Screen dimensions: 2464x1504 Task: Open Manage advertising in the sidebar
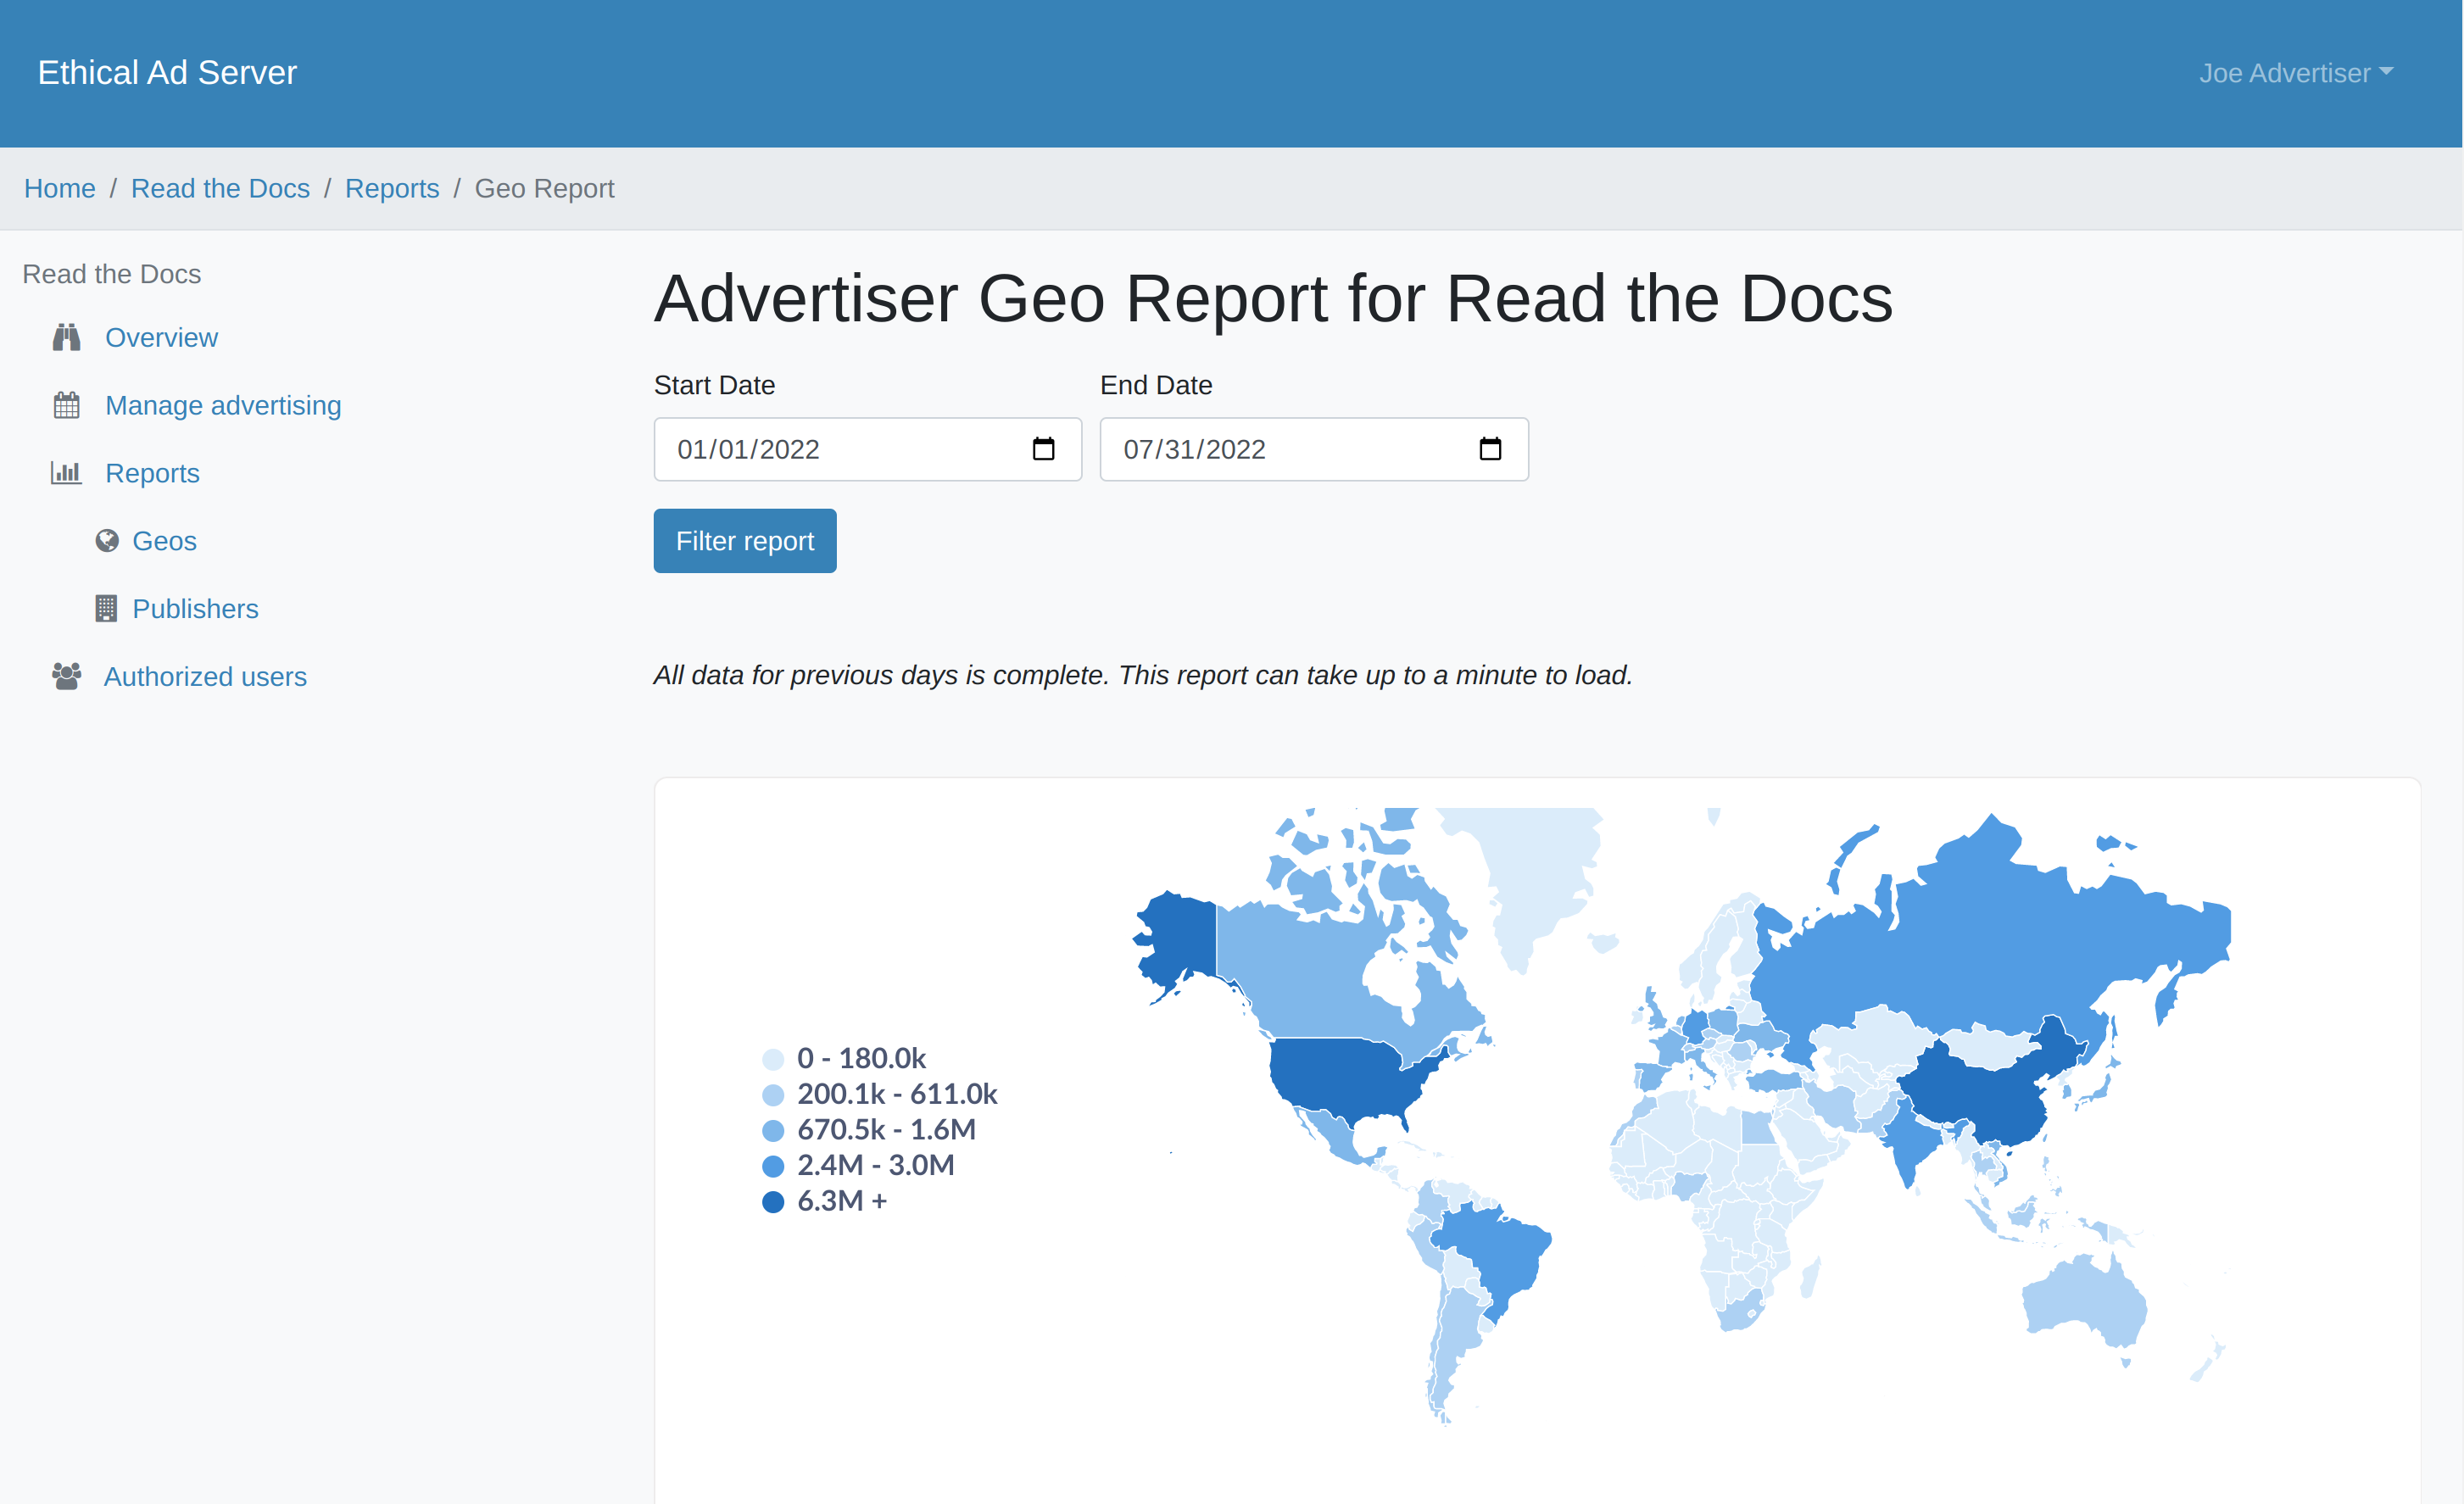[x=223, y=406]
